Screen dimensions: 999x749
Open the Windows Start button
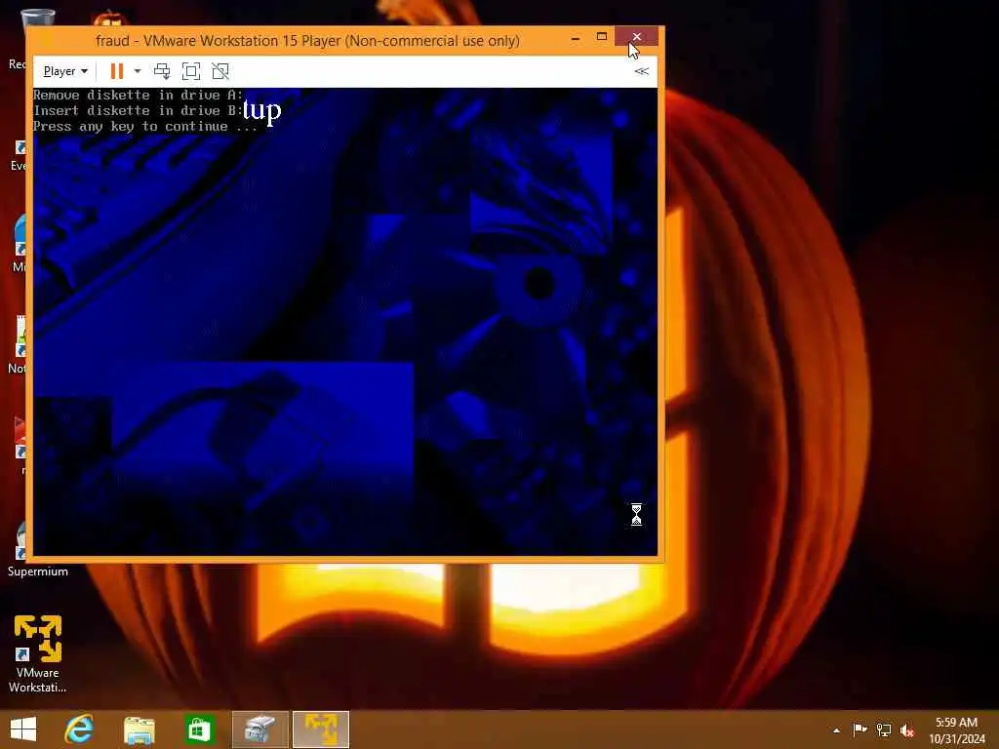tap(23, 729)
